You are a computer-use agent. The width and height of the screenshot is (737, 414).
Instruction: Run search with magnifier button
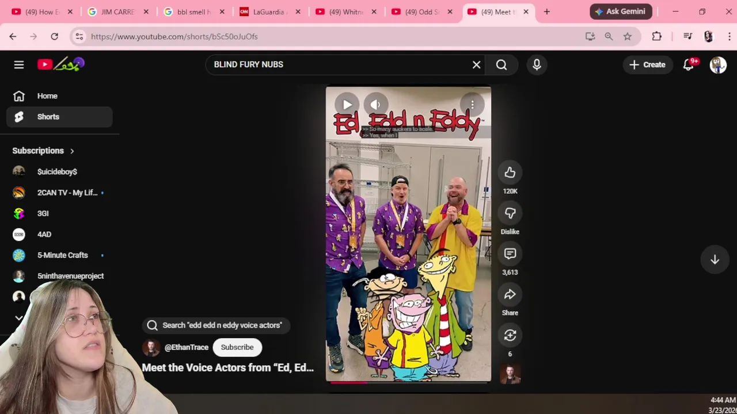502,64
